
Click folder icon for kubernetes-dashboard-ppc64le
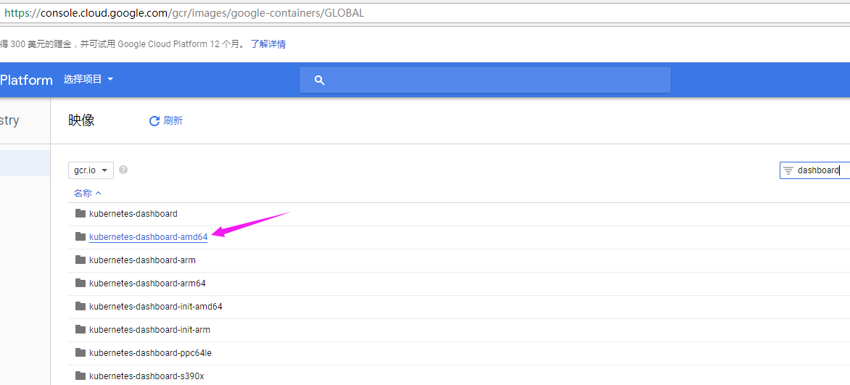click(x=81, y=352)
